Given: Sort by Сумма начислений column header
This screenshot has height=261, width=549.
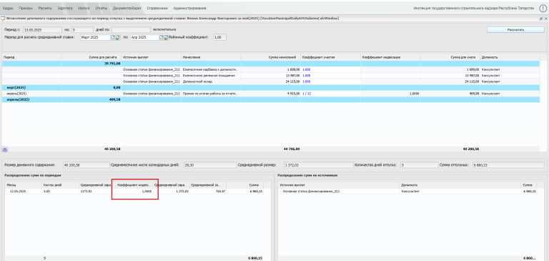Looking at the screenshot, I should tap(270, 56).
